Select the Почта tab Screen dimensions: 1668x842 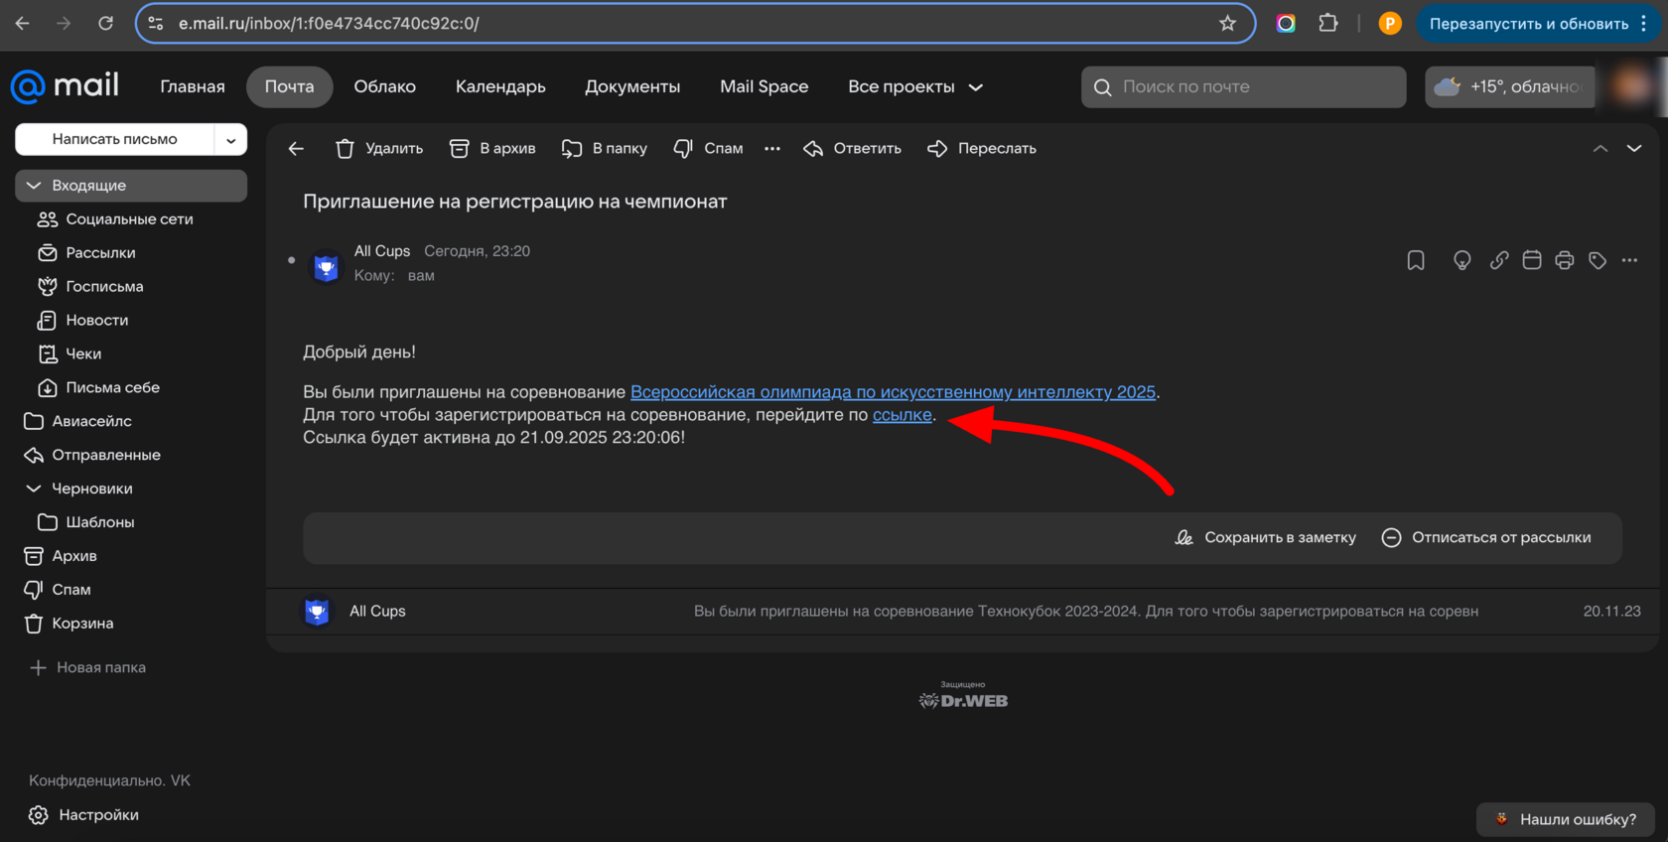[289, 86]
